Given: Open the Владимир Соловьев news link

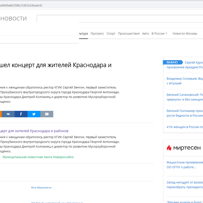Looking at the screenshot, I should [x=185, y=81].
